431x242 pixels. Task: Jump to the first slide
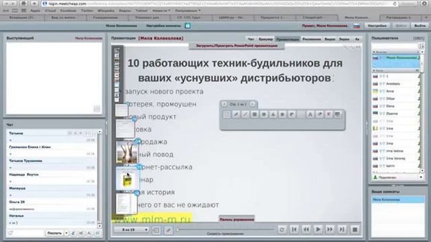[x=294, y=229]
